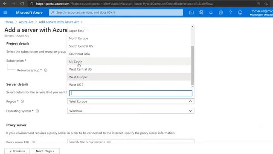The image size is (273, 154).
Task: Click the Next : Tags button
Action: click(45, 151)
